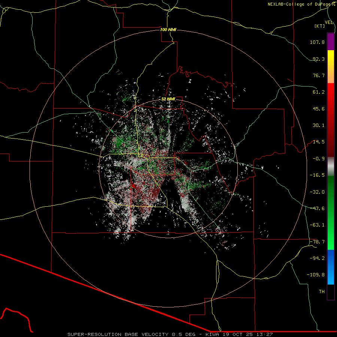Click the Super-Resolution Base Velocity caption text

coord(170,334)
